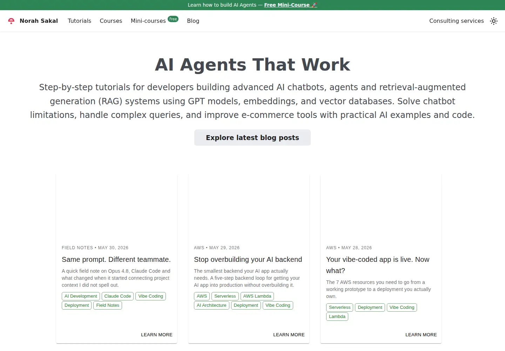The image size is (505, 351).
Task: Open the post 'Same prompt. Different teammate.'
Action: click(116, 259)
